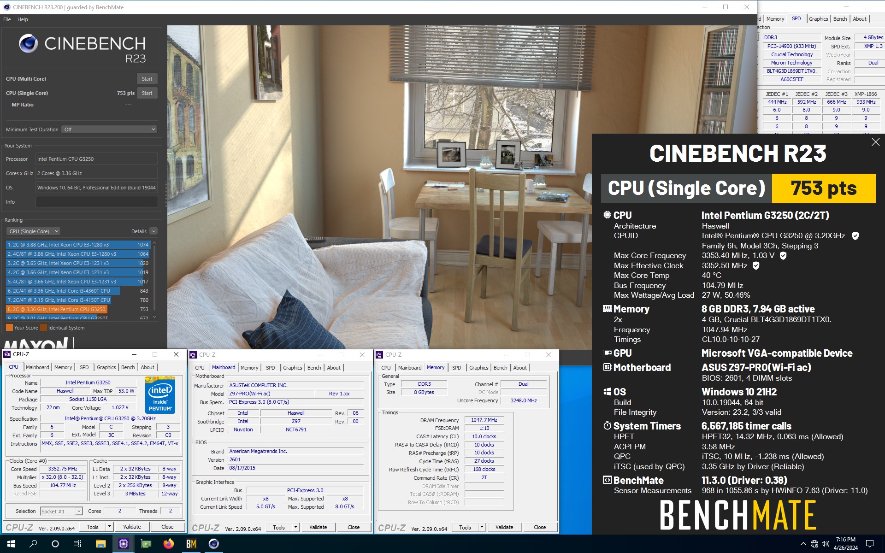Click the Processor field in Your System
This screenshot has width=885, height=553.
coord(97,159)
